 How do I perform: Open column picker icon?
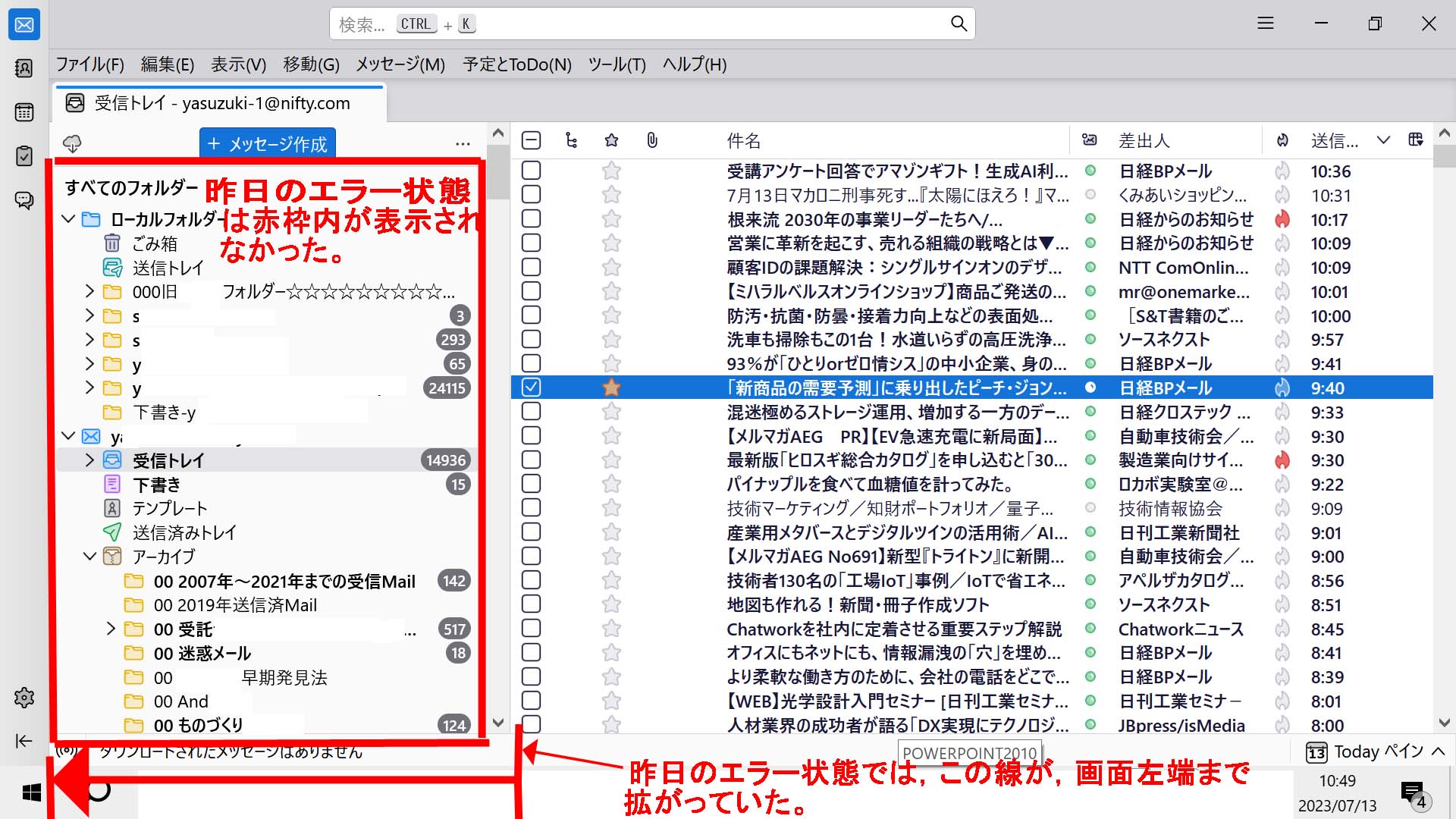[1415, 140]
